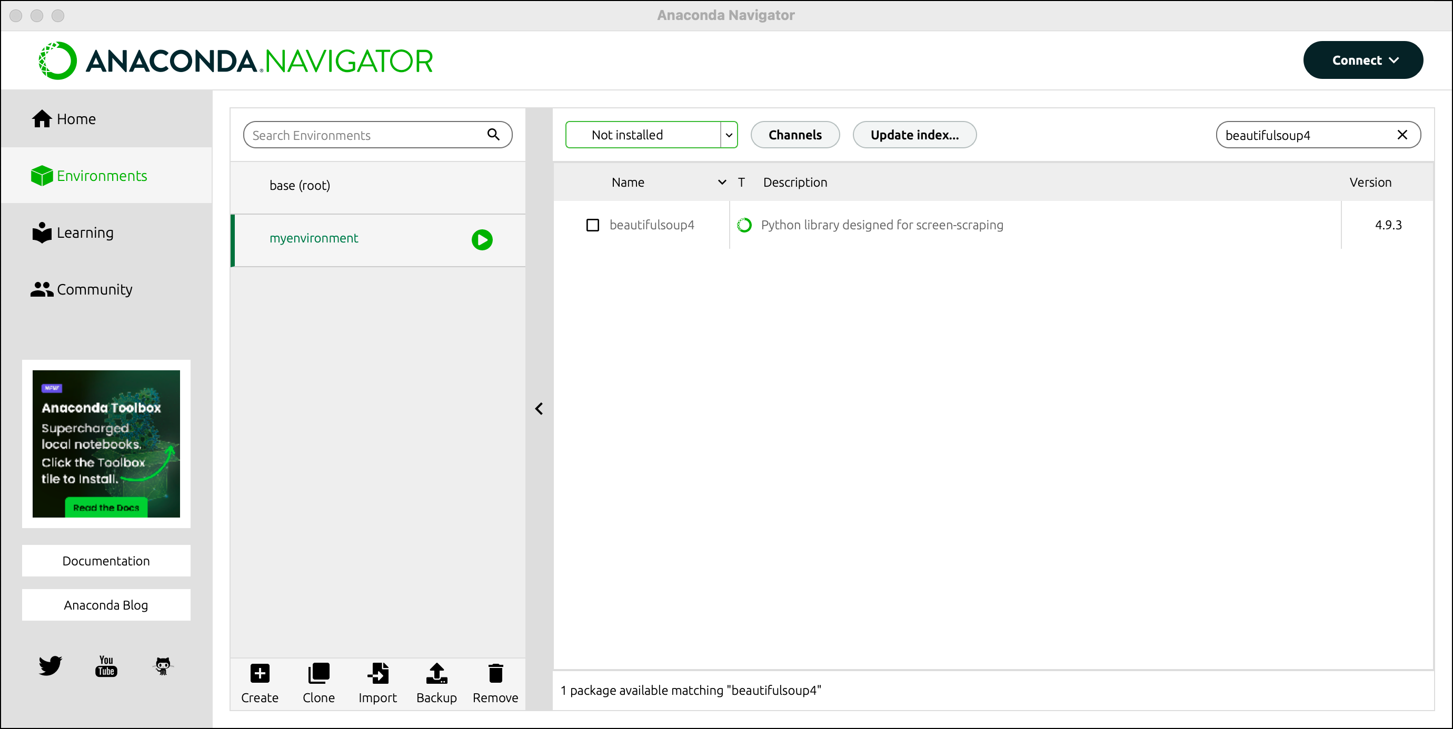The width and height of the screenshot is (1453, 729).
Task: Expand the Connect dropdown button
Action: [1363, 60]
